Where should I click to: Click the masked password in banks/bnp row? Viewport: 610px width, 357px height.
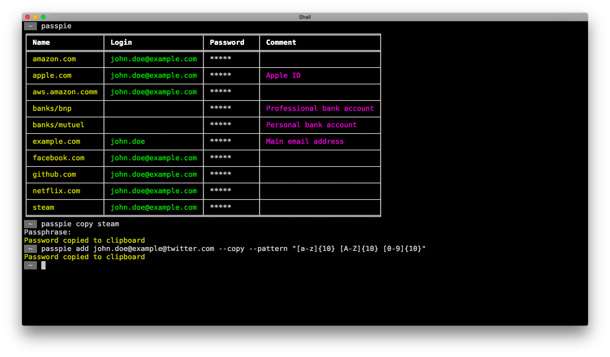click(220, 108)
